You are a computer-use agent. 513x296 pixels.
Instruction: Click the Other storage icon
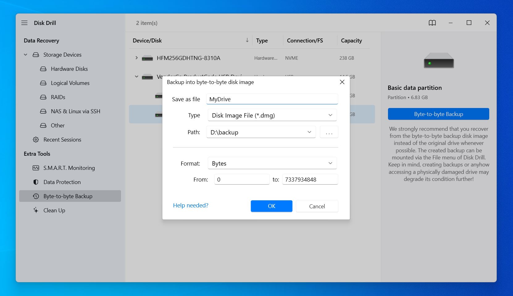pyautogui.click(x=43, y=126)
